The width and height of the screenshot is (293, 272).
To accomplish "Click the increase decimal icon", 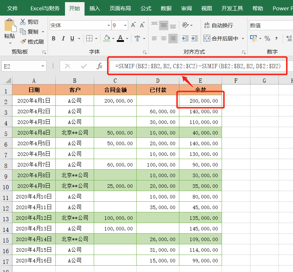I will [289, 38].
